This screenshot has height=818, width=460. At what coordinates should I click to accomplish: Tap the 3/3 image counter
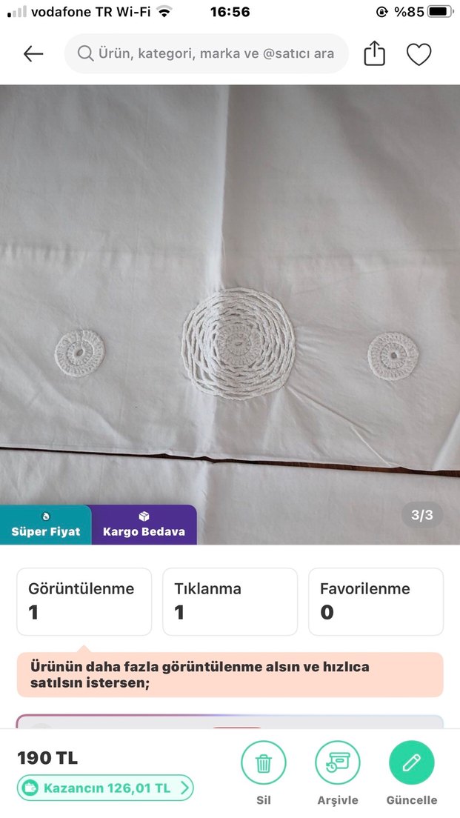[x=422, y=515]
